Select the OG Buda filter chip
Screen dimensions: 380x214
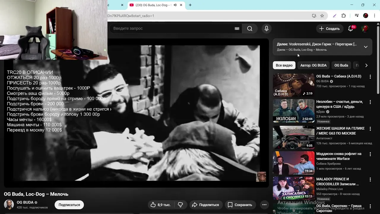[x=341, y=65]
